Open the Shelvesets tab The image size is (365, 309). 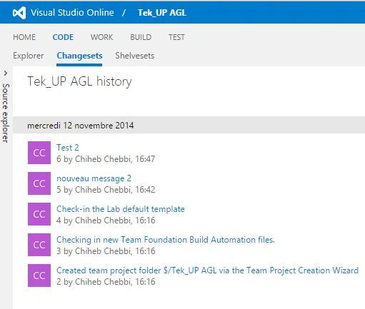(x=135, y=56)
